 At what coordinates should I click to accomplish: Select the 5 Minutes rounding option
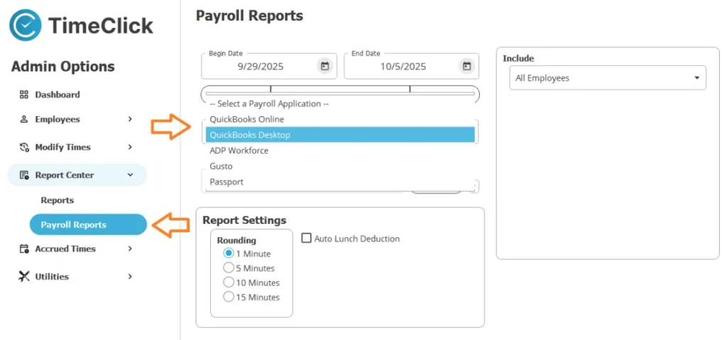[x=229, y=268]
